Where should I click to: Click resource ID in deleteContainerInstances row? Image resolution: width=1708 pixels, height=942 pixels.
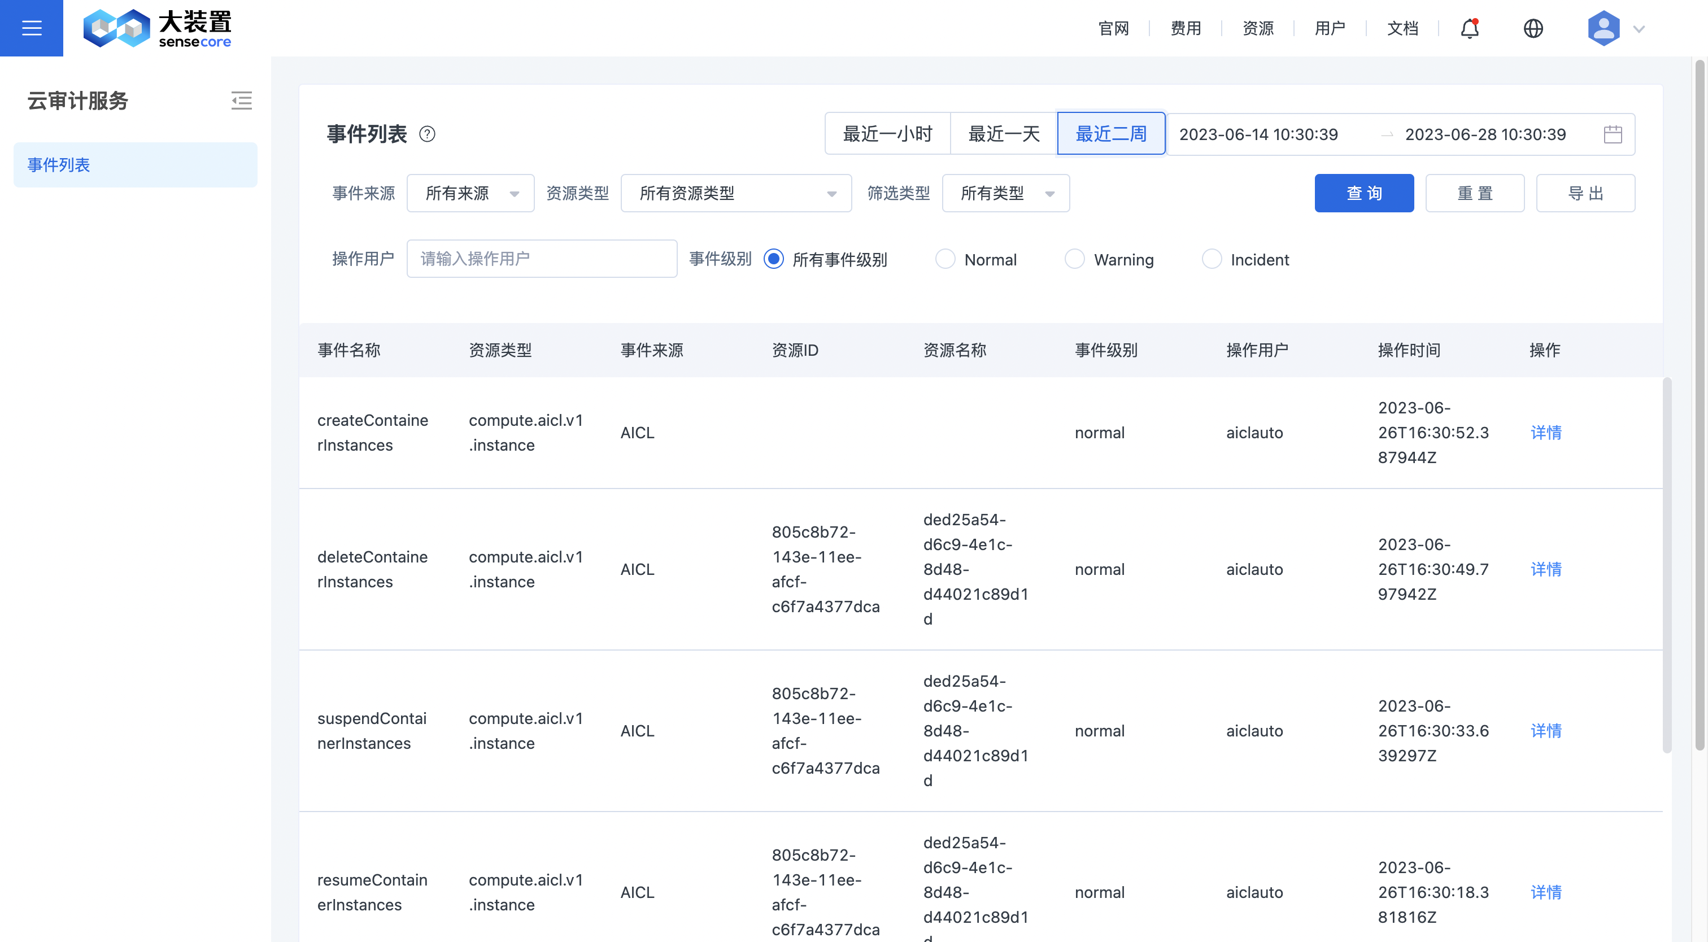pos(826,569)
